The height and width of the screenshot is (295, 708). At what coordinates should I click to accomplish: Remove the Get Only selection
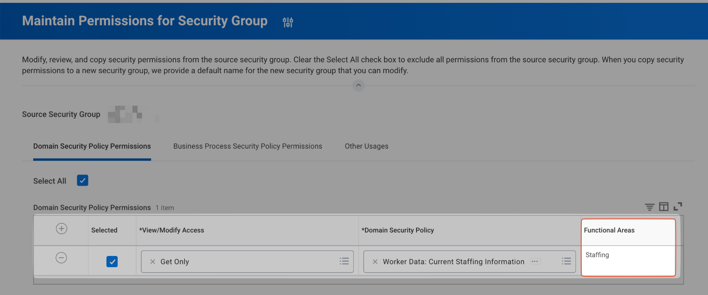pyautogui.click(x=152, y=262)
